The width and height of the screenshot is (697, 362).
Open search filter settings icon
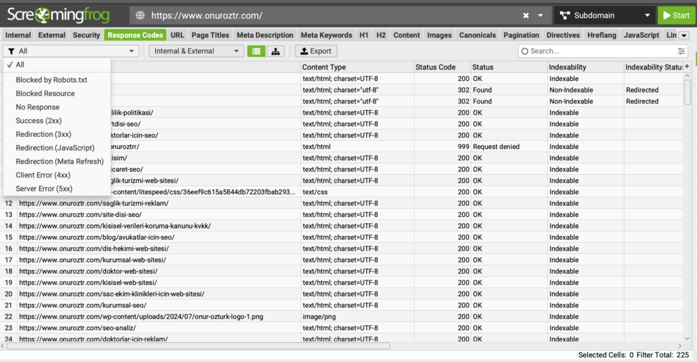(x=681, y=51)
